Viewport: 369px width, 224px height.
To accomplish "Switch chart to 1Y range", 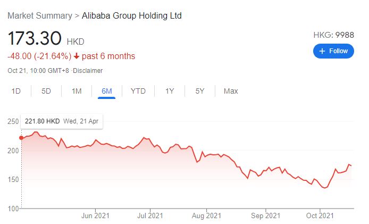I will pos(170,91).
